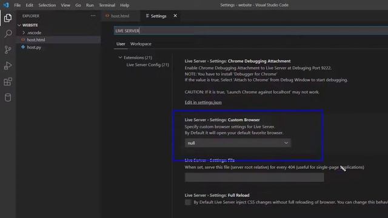Open the Go menu
This screenshot has width=388, height=218.
tap(78, 5)
